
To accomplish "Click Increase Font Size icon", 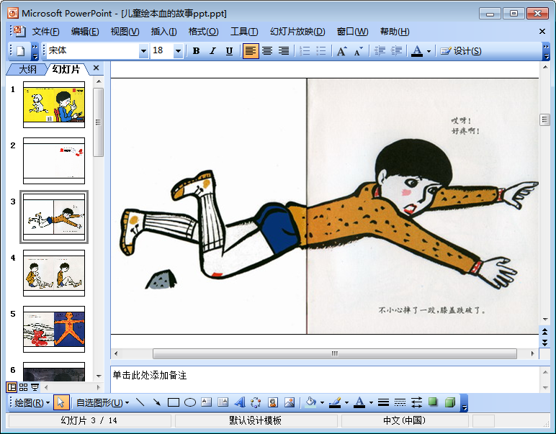I will 341,51.
